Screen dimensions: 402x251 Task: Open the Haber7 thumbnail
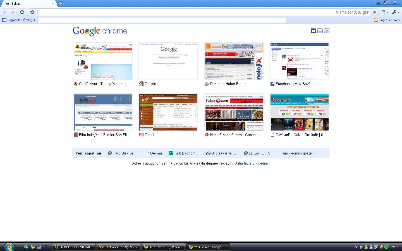click(x=234, y=112)
